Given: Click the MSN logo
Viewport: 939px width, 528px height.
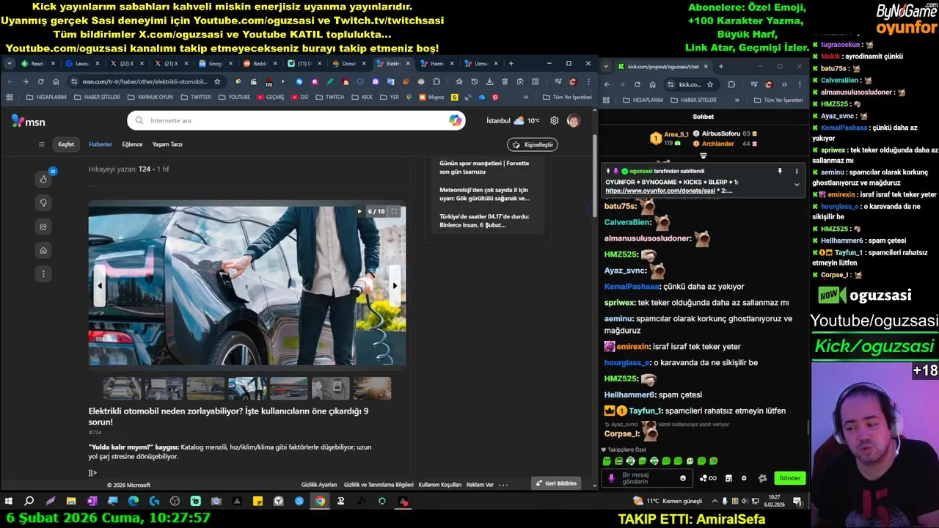Looking at the screenshot, I should pos(29,122).
